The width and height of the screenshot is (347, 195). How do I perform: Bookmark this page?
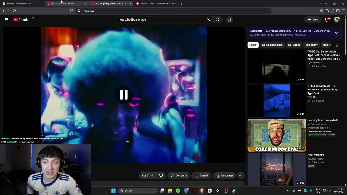72,11
